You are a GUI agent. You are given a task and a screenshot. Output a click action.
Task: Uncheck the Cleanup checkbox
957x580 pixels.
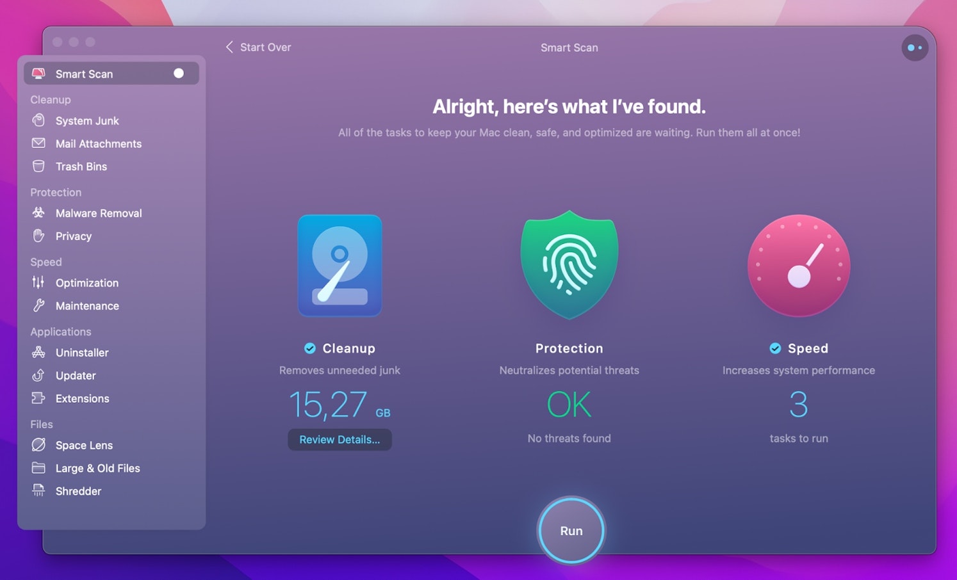tap(310, 348)
